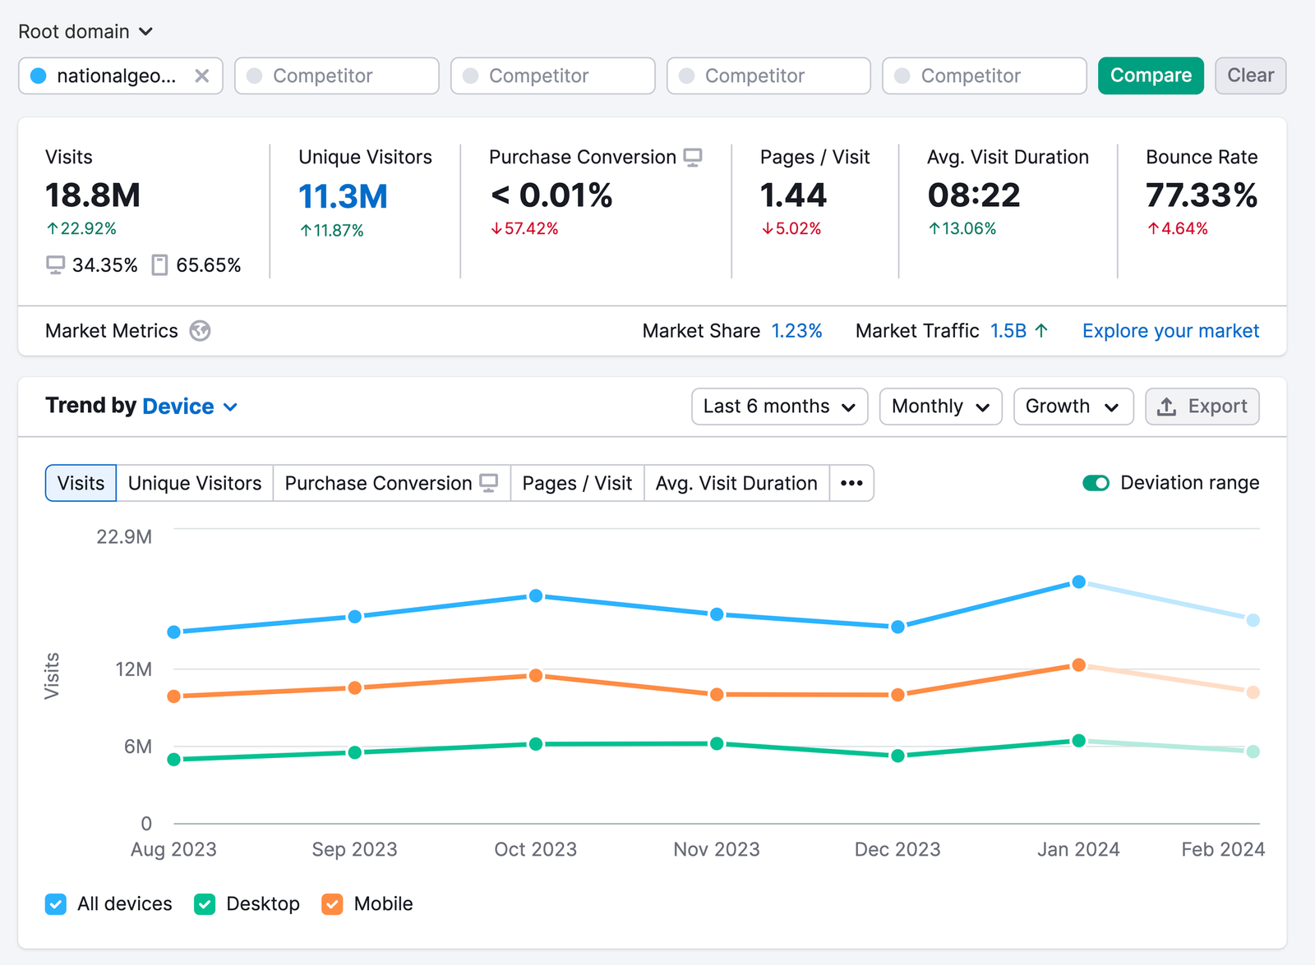Click the mobile share icon under Visits
This screenshot has width=1315, height=965.
(x=161, y=264)
